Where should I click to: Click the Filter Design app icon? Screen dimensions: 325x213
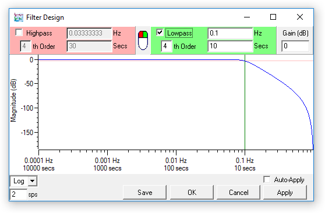coord(19,17)
